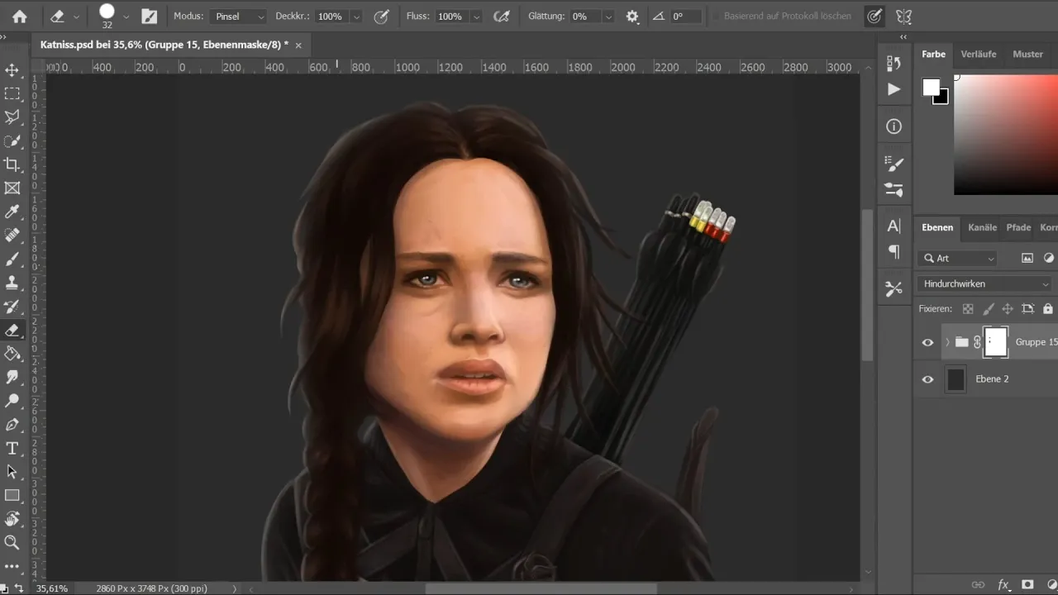Select the Eyedropper tool
This screenshot has height=595, width=1058.
[x=12, y=212]
